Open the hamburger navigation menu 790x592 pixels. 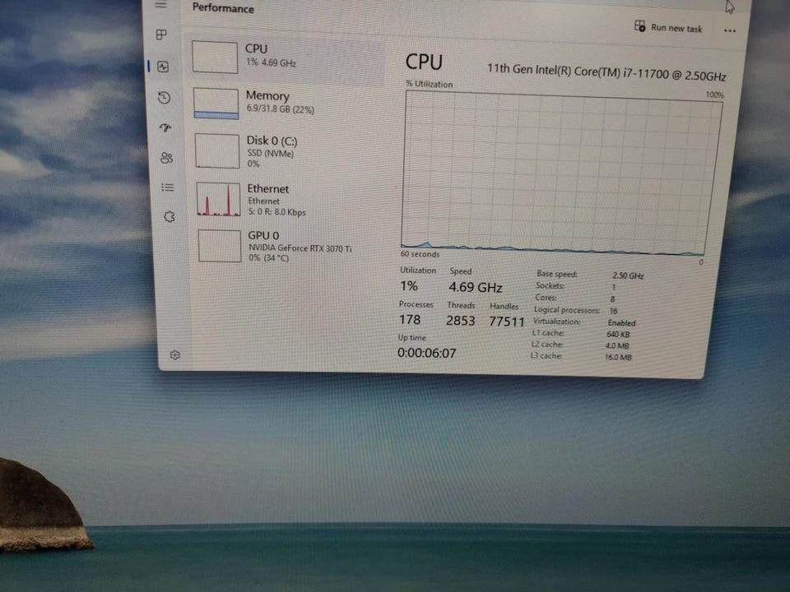[x=160, y=5]
